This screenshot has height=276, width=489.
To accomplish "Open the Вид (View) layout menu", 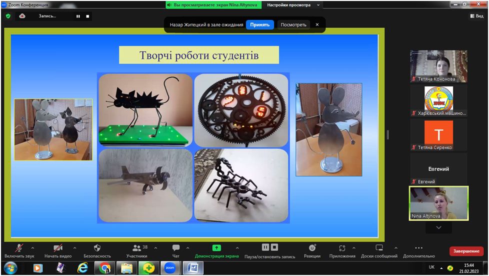I will pyautogui.click(x=476, y=16).
